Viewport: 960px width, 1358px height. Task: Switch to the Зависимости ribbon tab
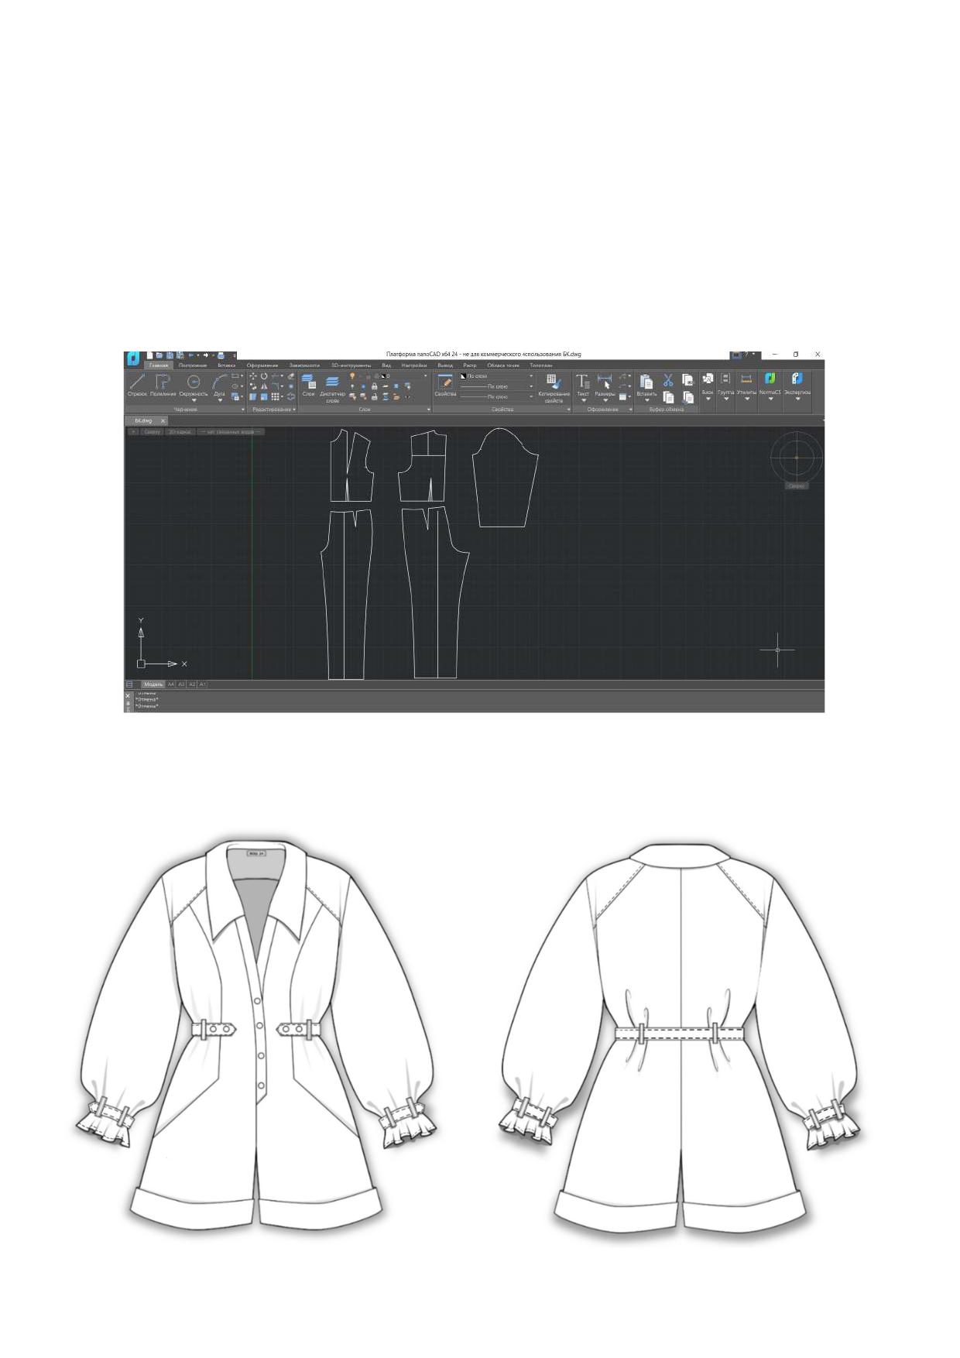[x=304, y=365]
